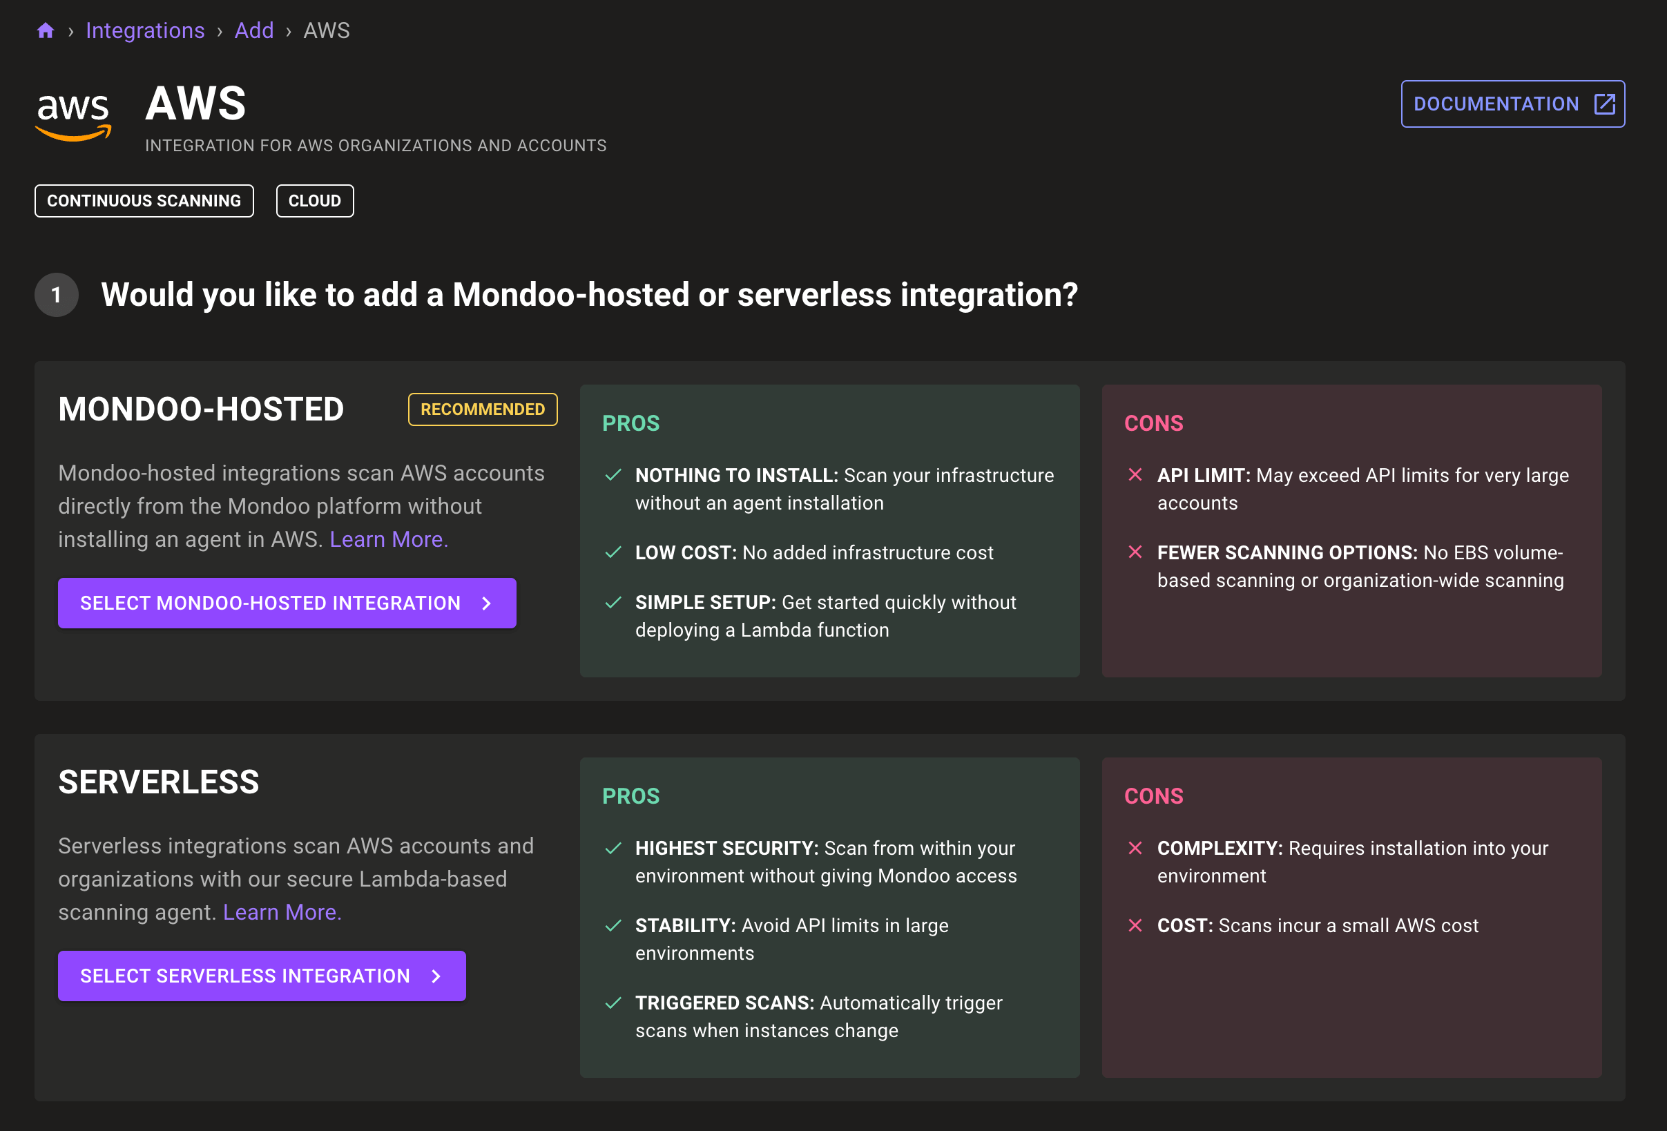Image resolution: width=1667 pixels, height=1131 pixels.
Task: Click the X icon beside COMPLEXITY con
Action: pyautogui.click(x=1135, y=848)
